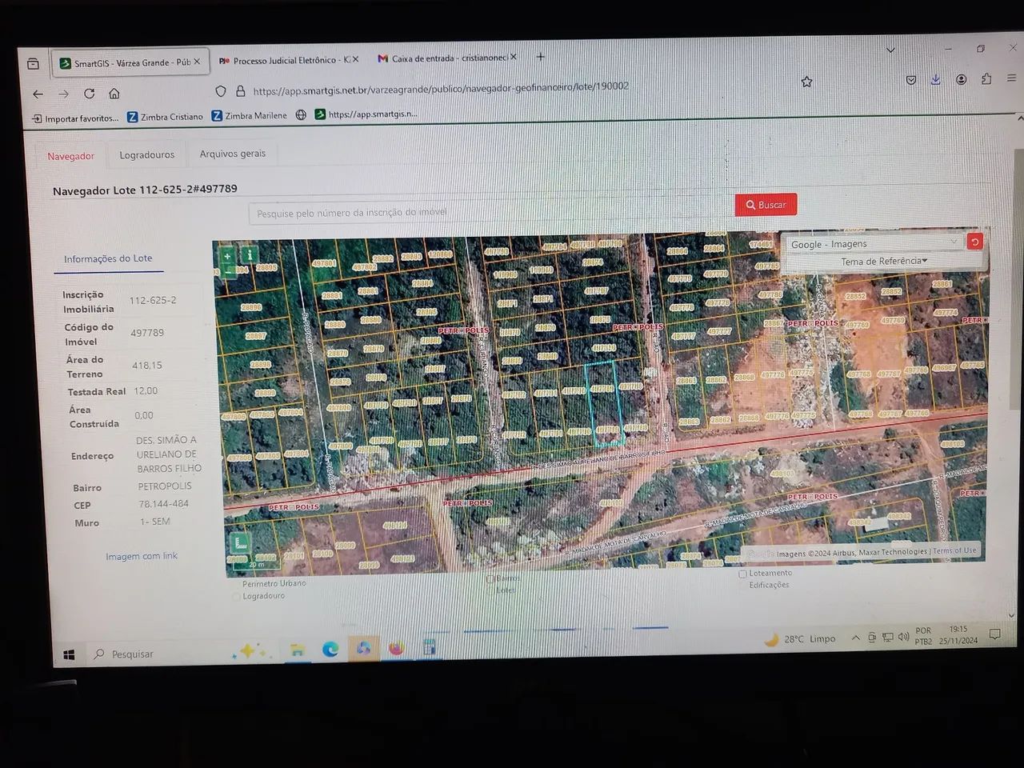The height and width of the screenshot is (768, 1024).
Task: Open Zimbra Cristiano bookmark
Action: [x=165, y=117]
